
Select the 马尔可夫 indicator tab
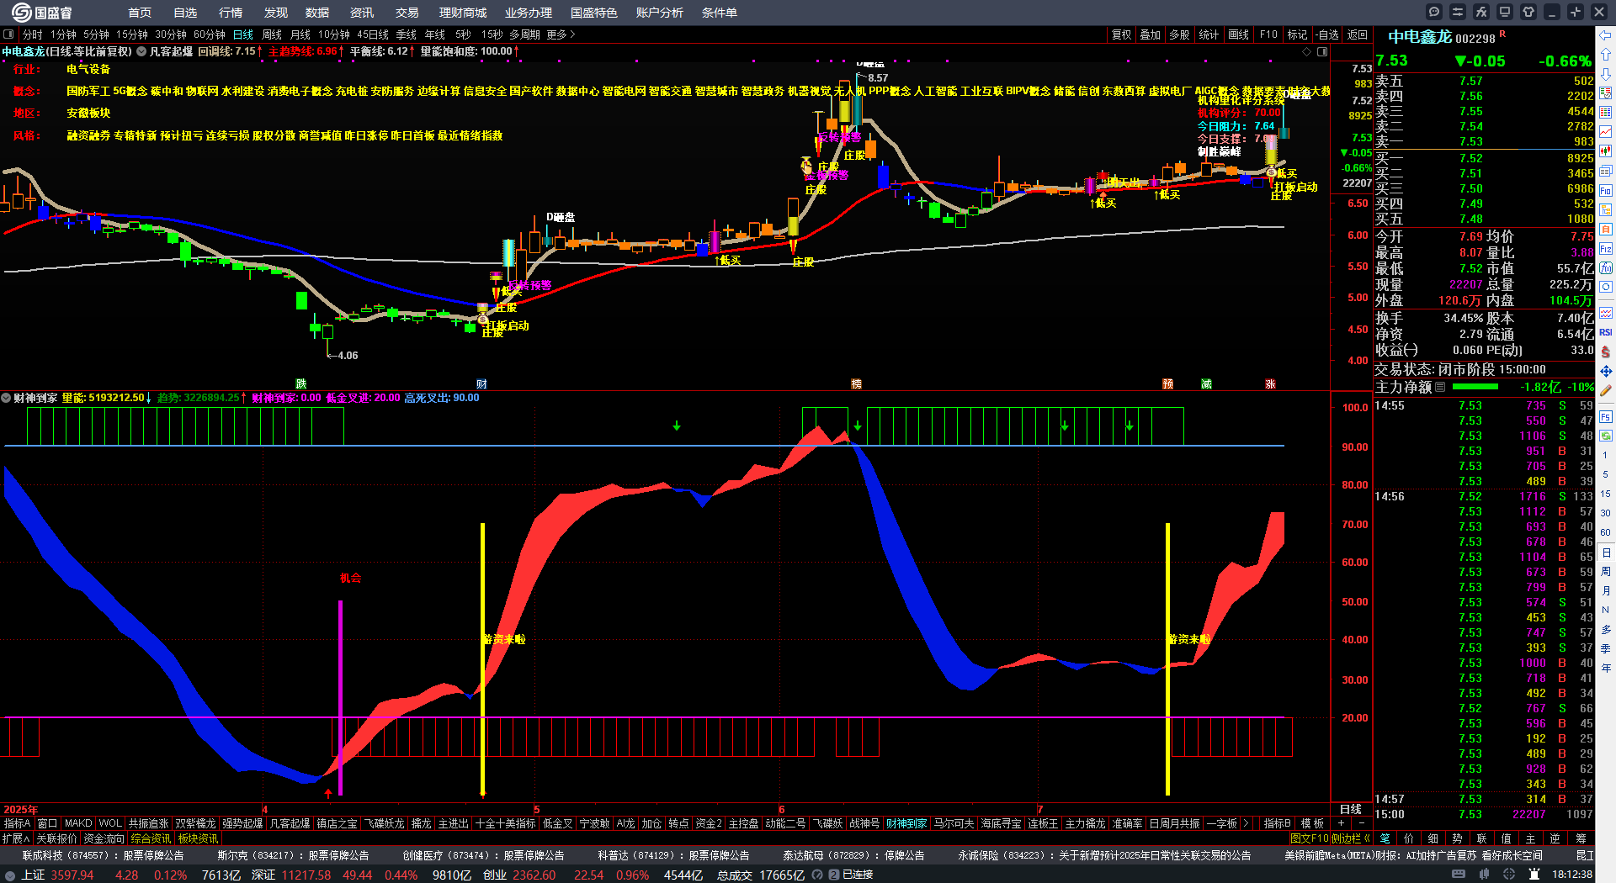pos(954,823)
